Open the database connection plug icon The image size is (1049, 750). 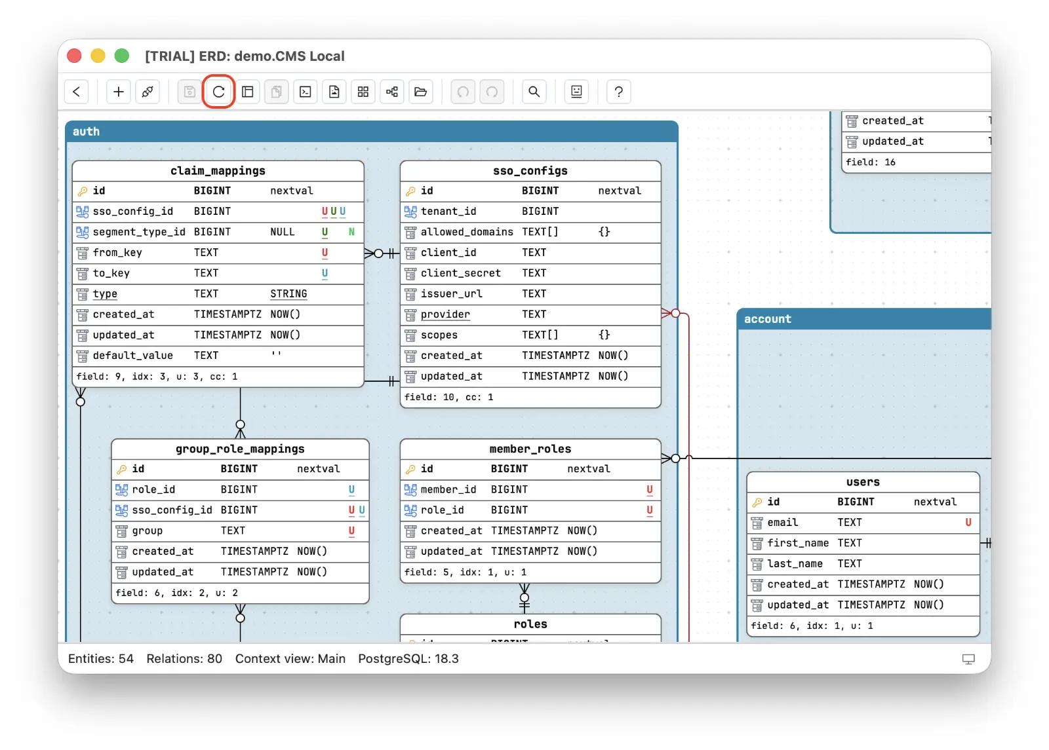pos(148,92)
